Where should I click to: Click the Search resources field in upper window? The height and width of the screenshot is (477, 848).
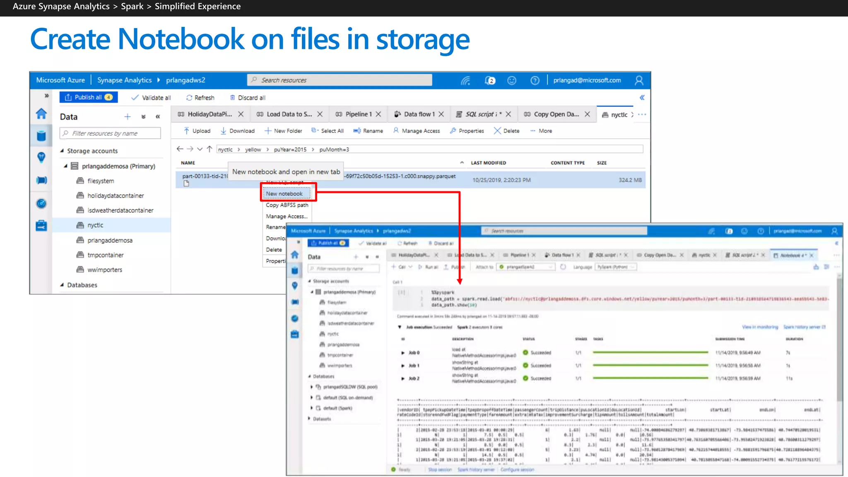[x=340, y=80]
